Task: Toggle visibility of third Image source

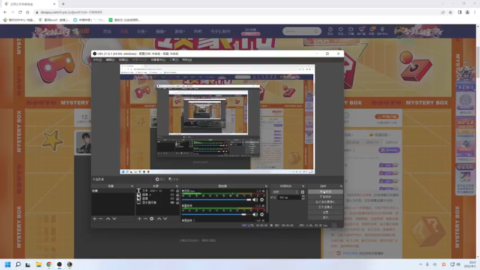Action: tap(172, 199)
